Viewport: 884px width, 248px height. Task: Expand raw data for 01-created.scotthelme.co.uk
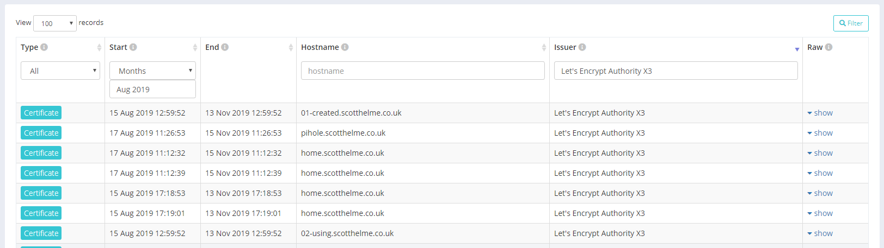tap(820, 113)
